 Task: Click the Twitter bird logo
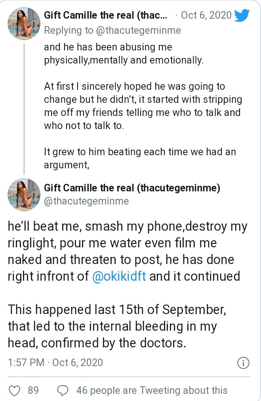coord(242,16)
